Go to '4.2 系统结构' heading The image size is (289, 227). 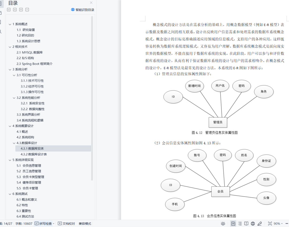pos(25,137)
